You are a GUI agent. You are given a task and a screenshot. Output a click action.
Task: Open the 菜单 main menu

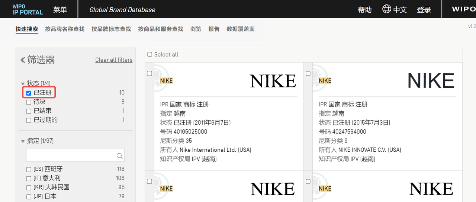click(60, 10)
